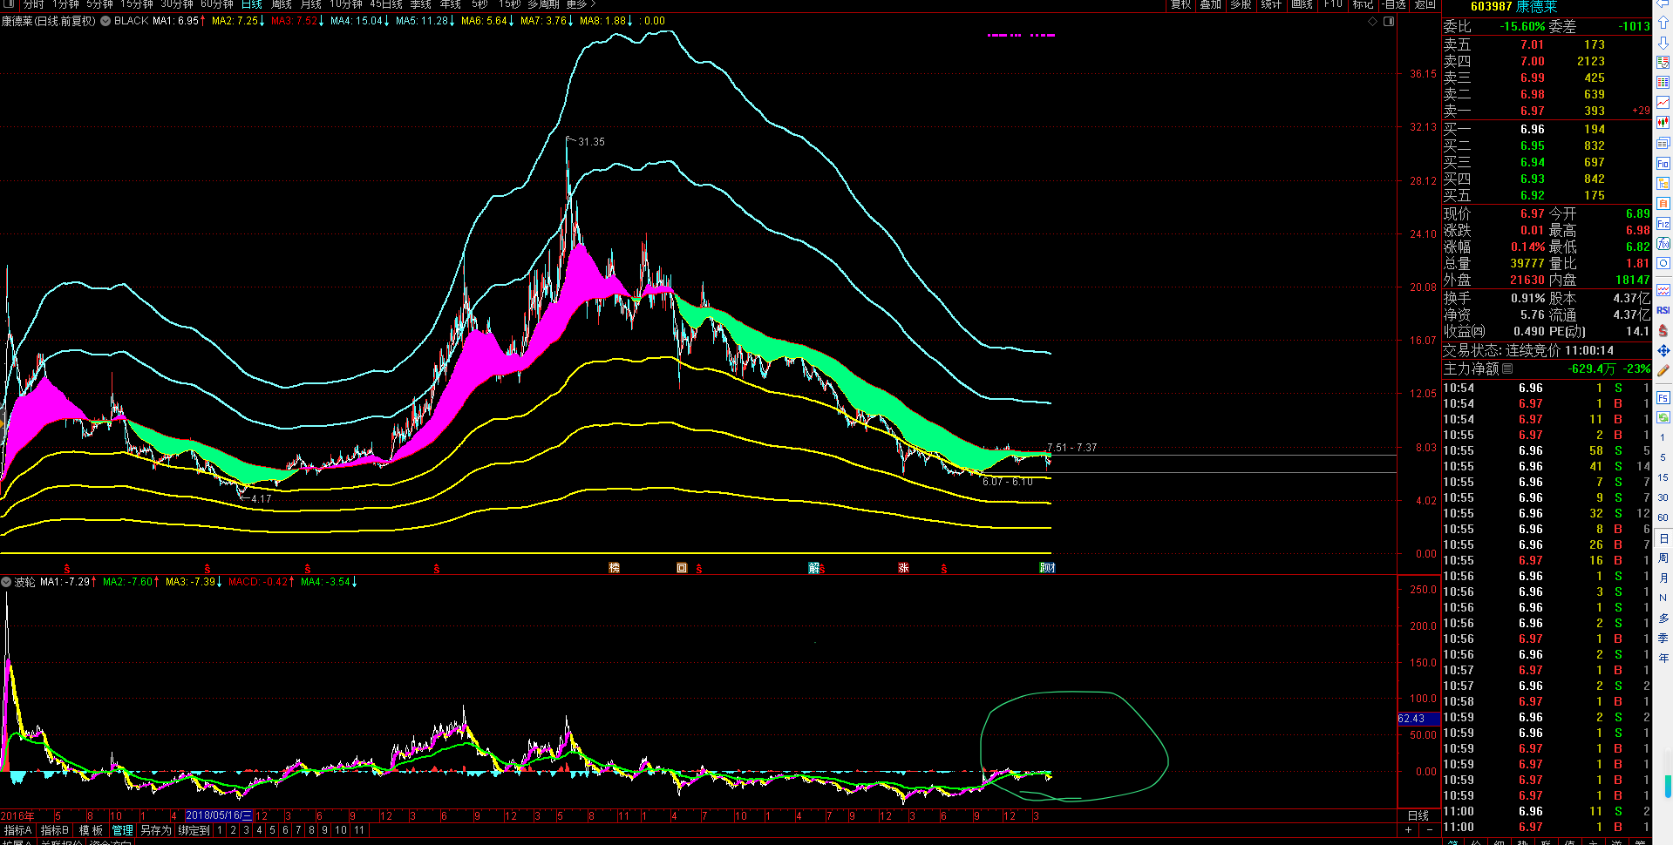Select the 指标A tab at bottom
1673x845 pixels.
pos(17,830)
